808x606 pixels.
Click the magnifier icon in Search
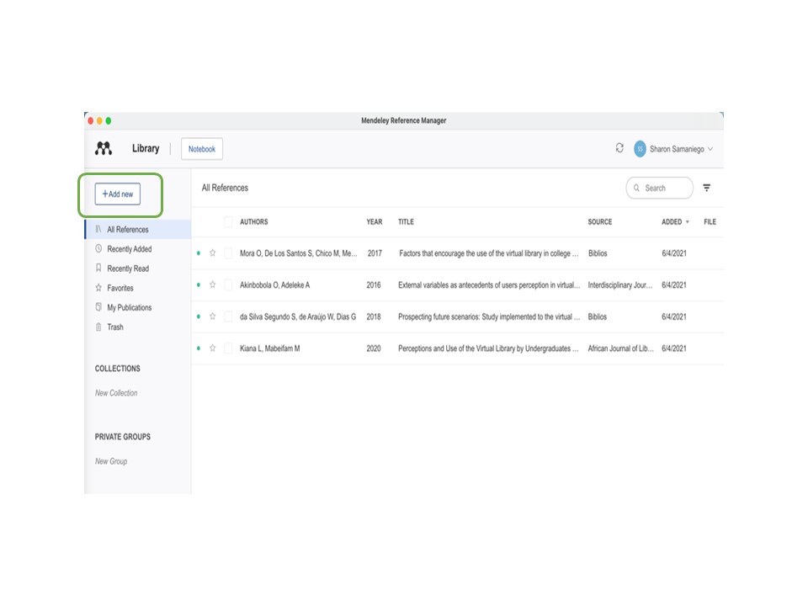tap(636, 188)
